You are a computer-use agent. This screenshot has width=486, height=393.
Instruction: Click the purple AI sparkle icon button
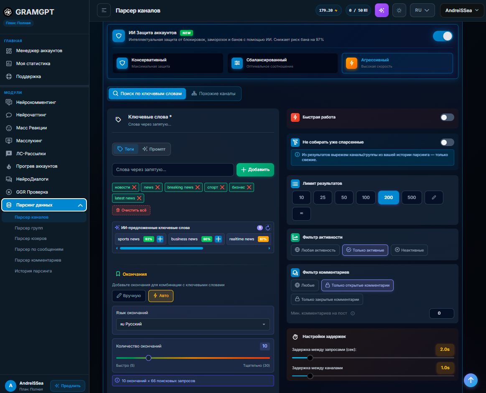pos(382,10)
